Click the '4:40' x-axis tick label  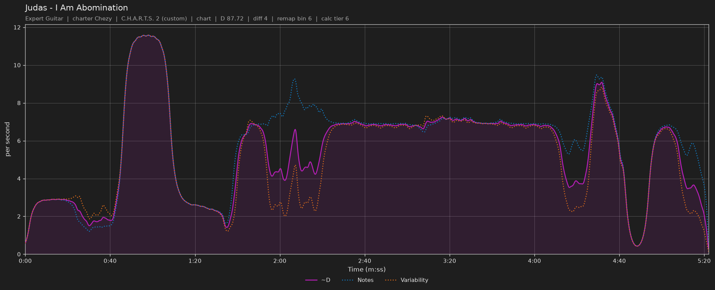[x=619, y=261]
